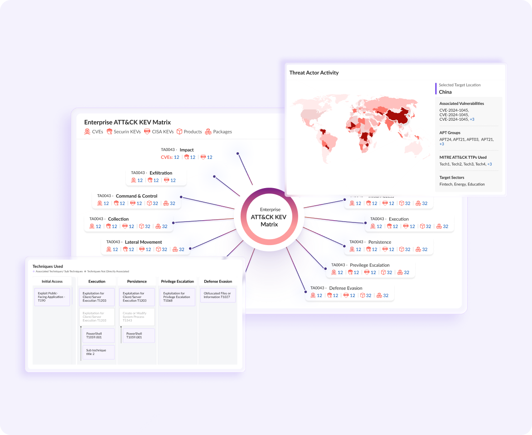This screenshot has width=532, height=435.
Task: Select the Defense Evasion column header
Action: (218, 281)
